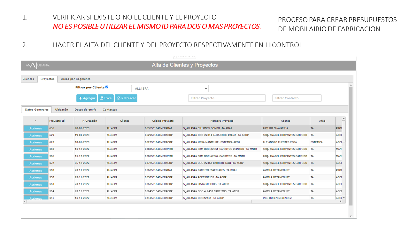Click the scroll-down arrow of table scrollbar
The width and height of the screenshot is (409, 230).
pos(343,198)
